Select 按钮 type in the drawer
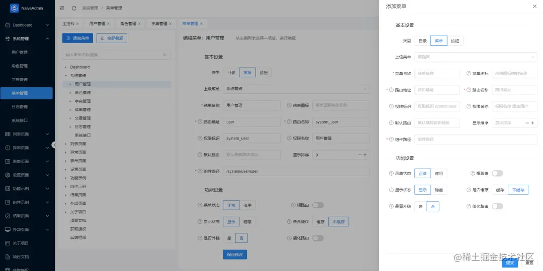The image size is (543, 271). click(x=455, y=41)
